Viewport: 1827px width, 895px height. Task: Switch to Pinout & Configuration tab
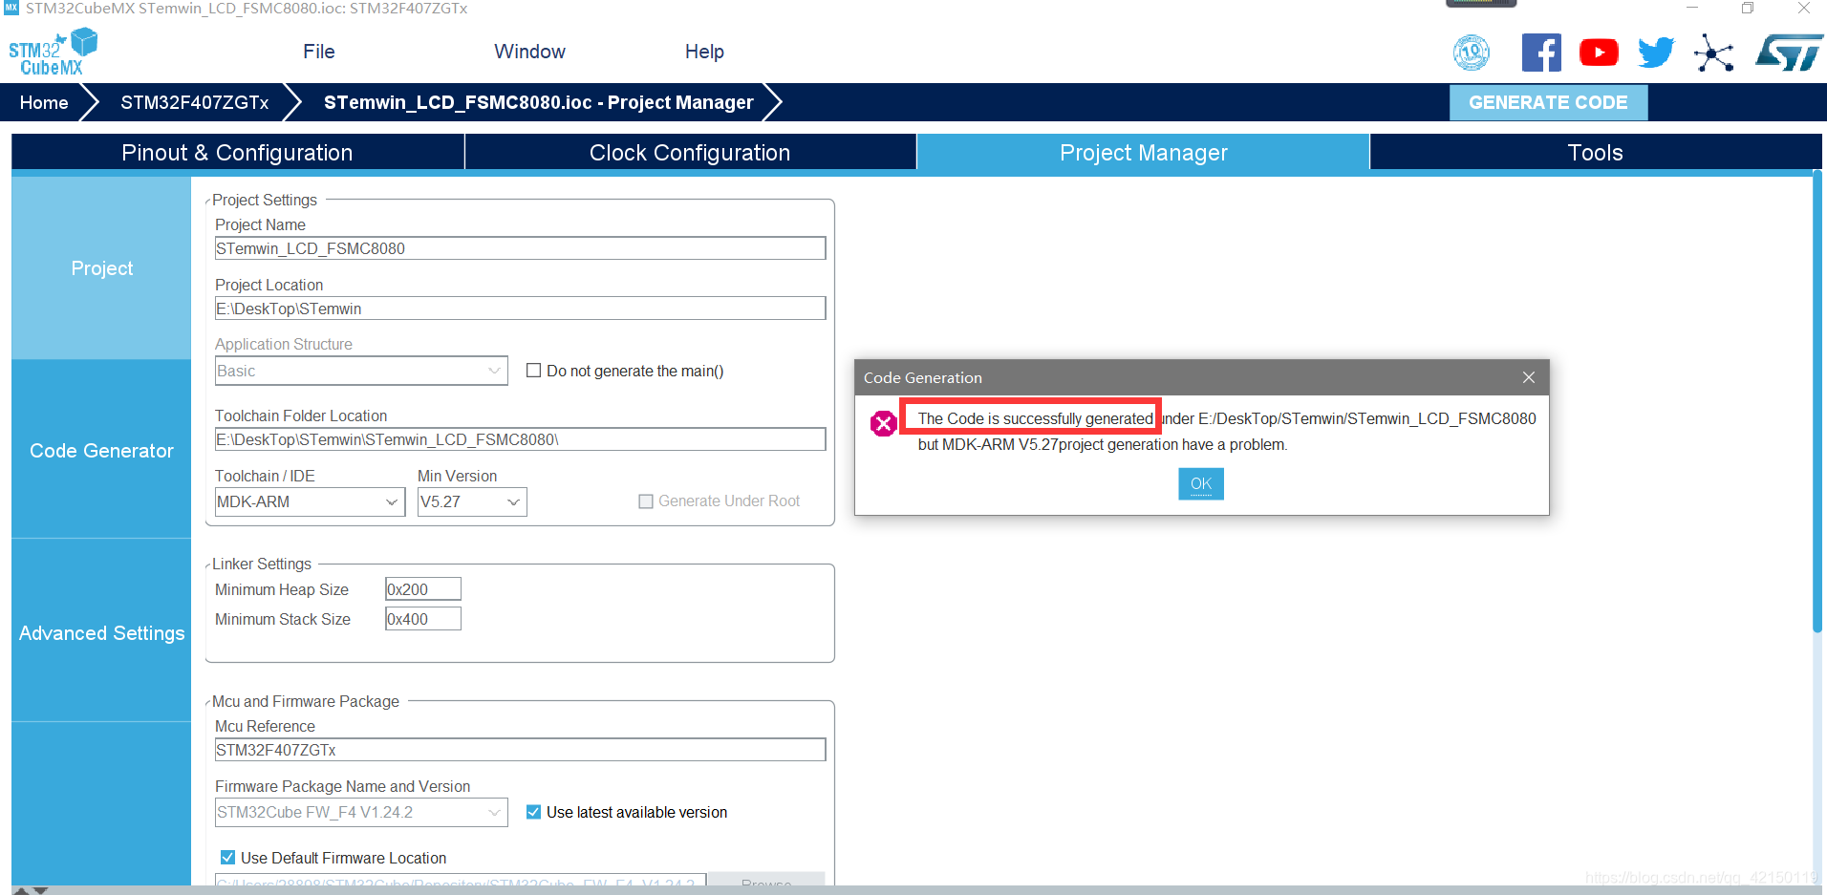[x=237, y=153]
